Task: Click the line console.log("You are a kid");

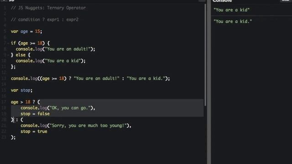Action: click(x=51, y=61)
